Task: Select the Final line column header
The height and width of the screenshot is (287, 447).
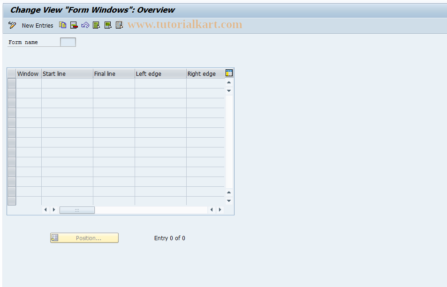Action: [114, 74]
